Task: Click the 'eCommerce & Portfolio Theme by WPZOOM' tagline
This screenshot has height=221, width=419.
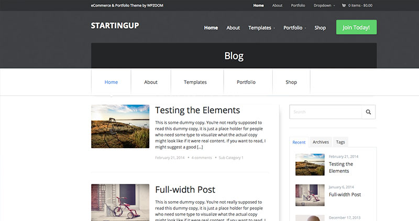Action: point(127,5)
